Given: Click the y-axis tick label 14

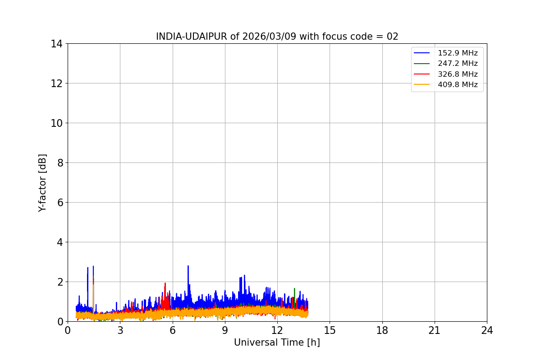Looking at the screenshot, I should [56, 44].
